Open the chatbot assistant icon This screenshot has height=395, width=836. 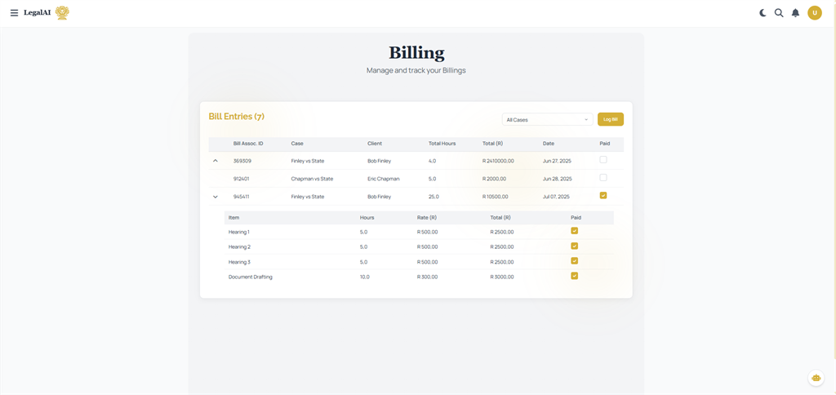[x=816, y=378]
